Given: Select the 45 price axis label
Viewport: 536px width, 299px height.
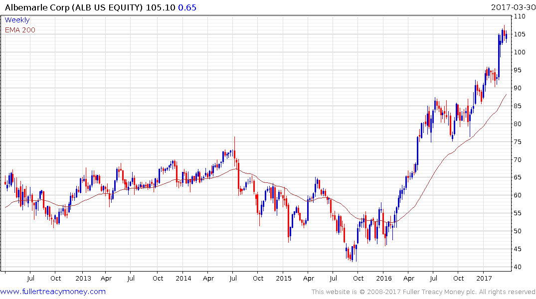Looking at the screenshot, I should click(518, 249).
